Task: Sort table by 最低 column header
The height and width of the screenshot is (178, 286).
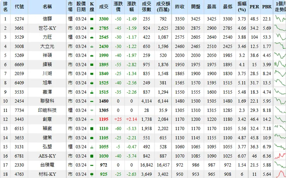Action: [x=228, y=7]
